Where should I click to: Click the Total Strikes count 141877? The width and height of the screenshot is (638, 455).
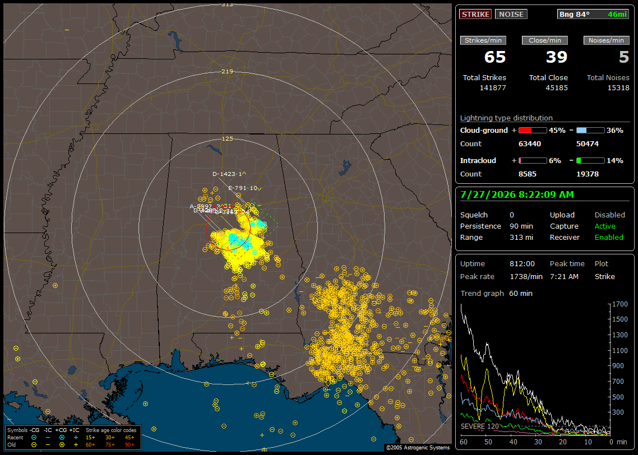[x=493, y=88]
